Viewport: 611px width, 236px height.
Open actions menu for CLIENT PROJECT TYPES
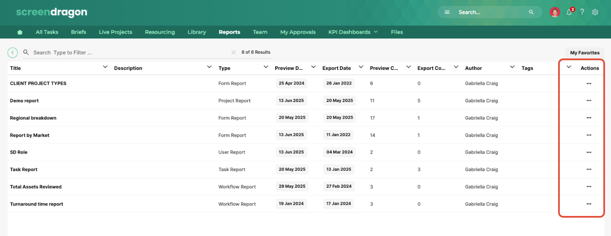click(589, 83)
